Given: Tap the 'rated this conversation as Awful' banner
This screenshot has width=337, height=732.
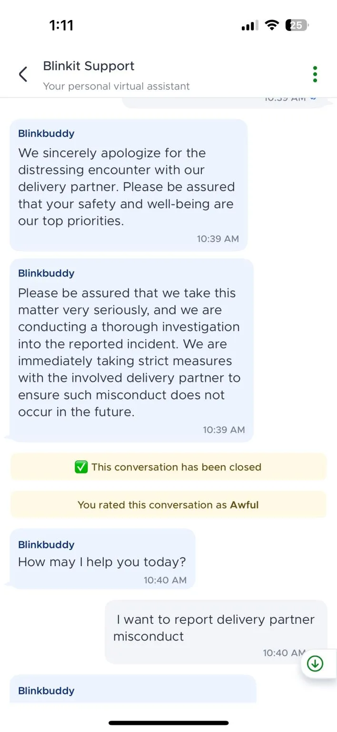Looking at the screenshot, I should click(168, 505).
